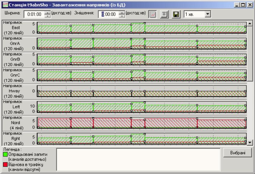Click the scroll up arrow of chart list
Image resolution: width=255 pixels, height=174 pixels.
click(x=250, y=24)
